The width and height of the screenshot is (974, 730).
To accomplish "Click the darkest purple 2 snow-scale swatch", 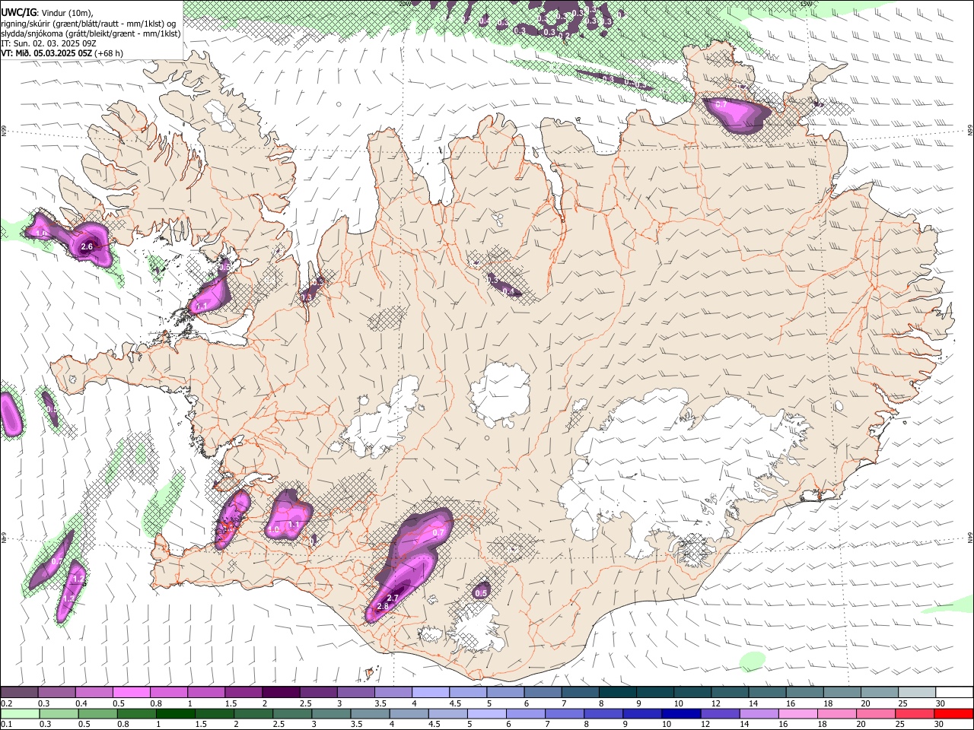I will (281, 693).
